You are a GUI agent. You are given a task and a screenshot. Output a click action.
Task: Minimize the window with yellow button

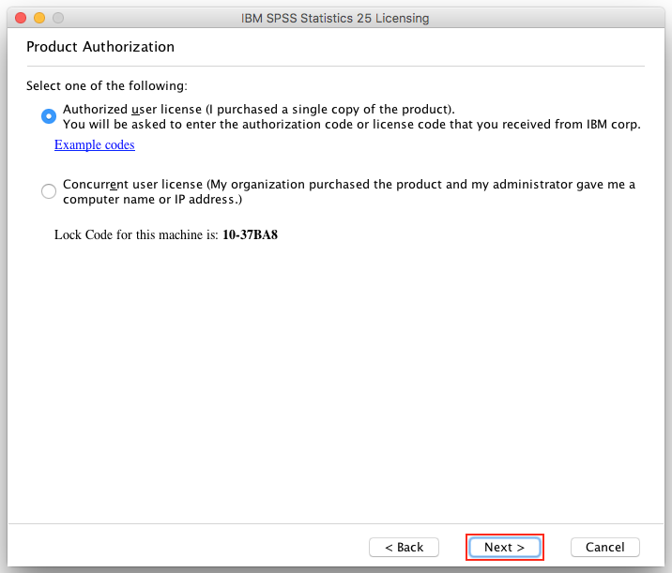point(39,18)
